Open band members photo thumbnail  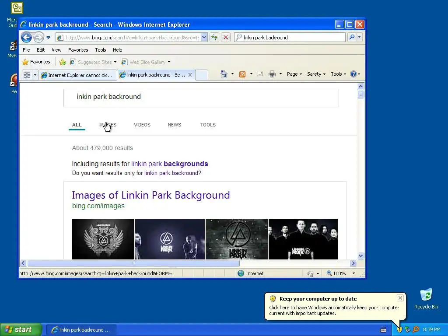tap(303, 239)
